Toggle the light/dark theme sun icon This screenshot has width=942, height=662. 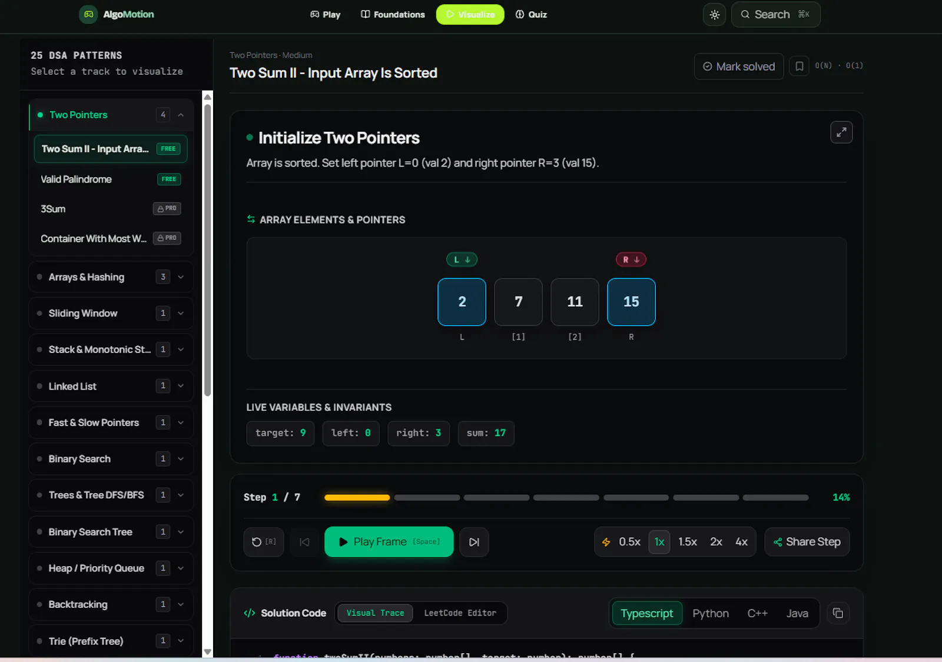click(714, 15)
